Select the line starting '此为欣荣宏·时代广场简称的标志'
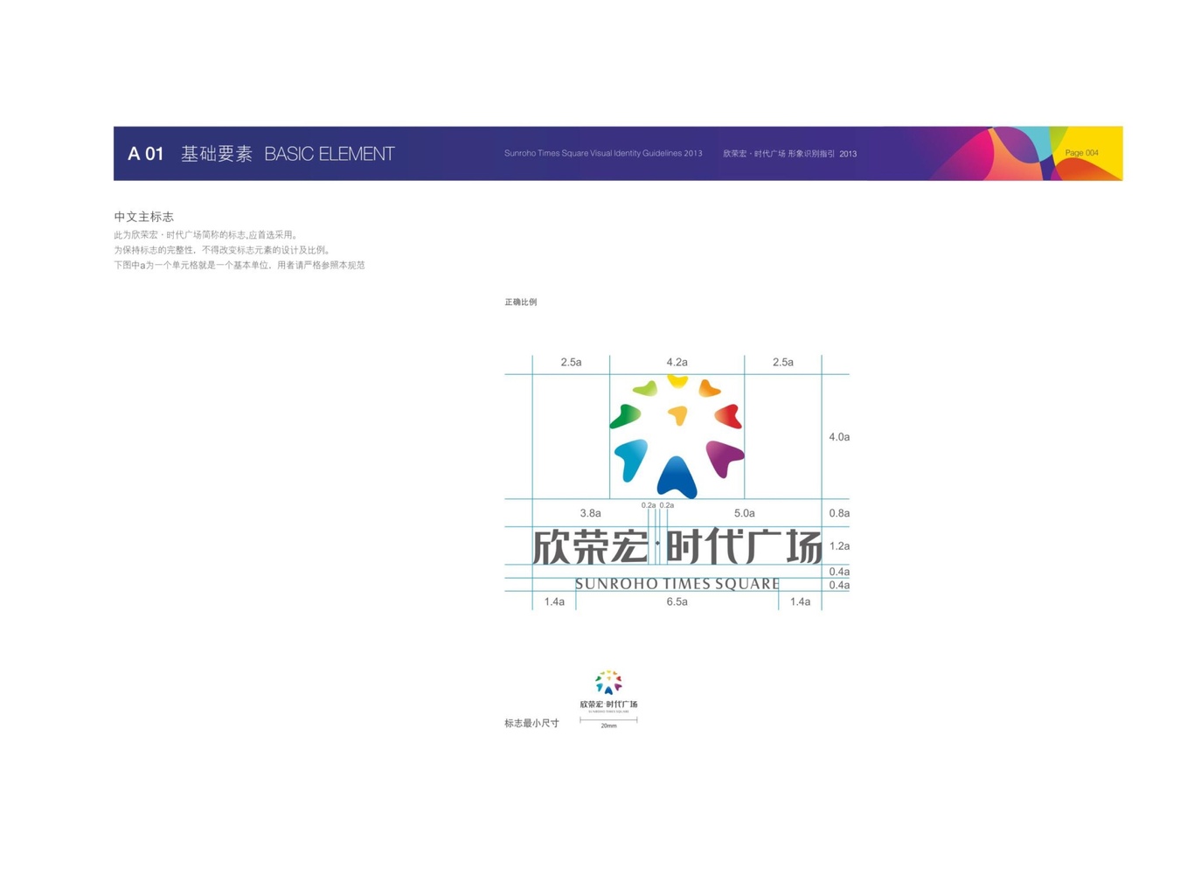 click(x=207, y=235)
